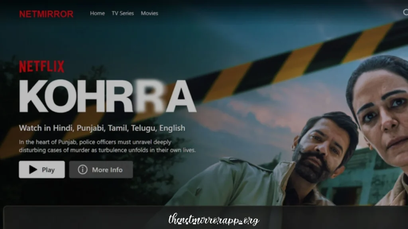Viewport: 408px width, 229px height.
Task: Click the NETMIRROR logo
Action: point(46,14)
